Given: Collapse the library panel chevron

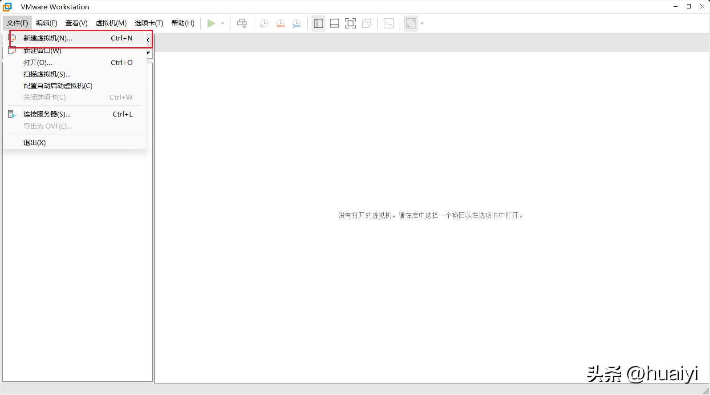Looking at the screenshot, I should point(148,40).
